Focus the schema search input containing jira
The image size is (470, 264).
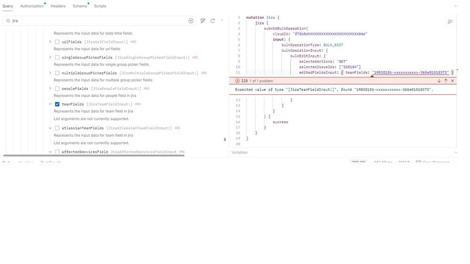click(99, 21)
